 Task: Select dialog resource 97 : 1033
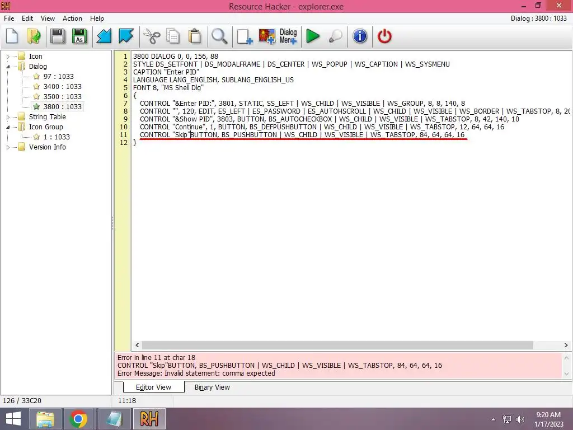pos(58,76)
